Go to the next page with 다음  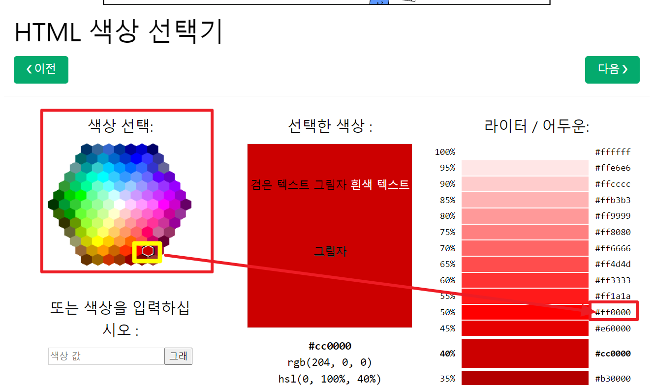[x=612, y=70]
